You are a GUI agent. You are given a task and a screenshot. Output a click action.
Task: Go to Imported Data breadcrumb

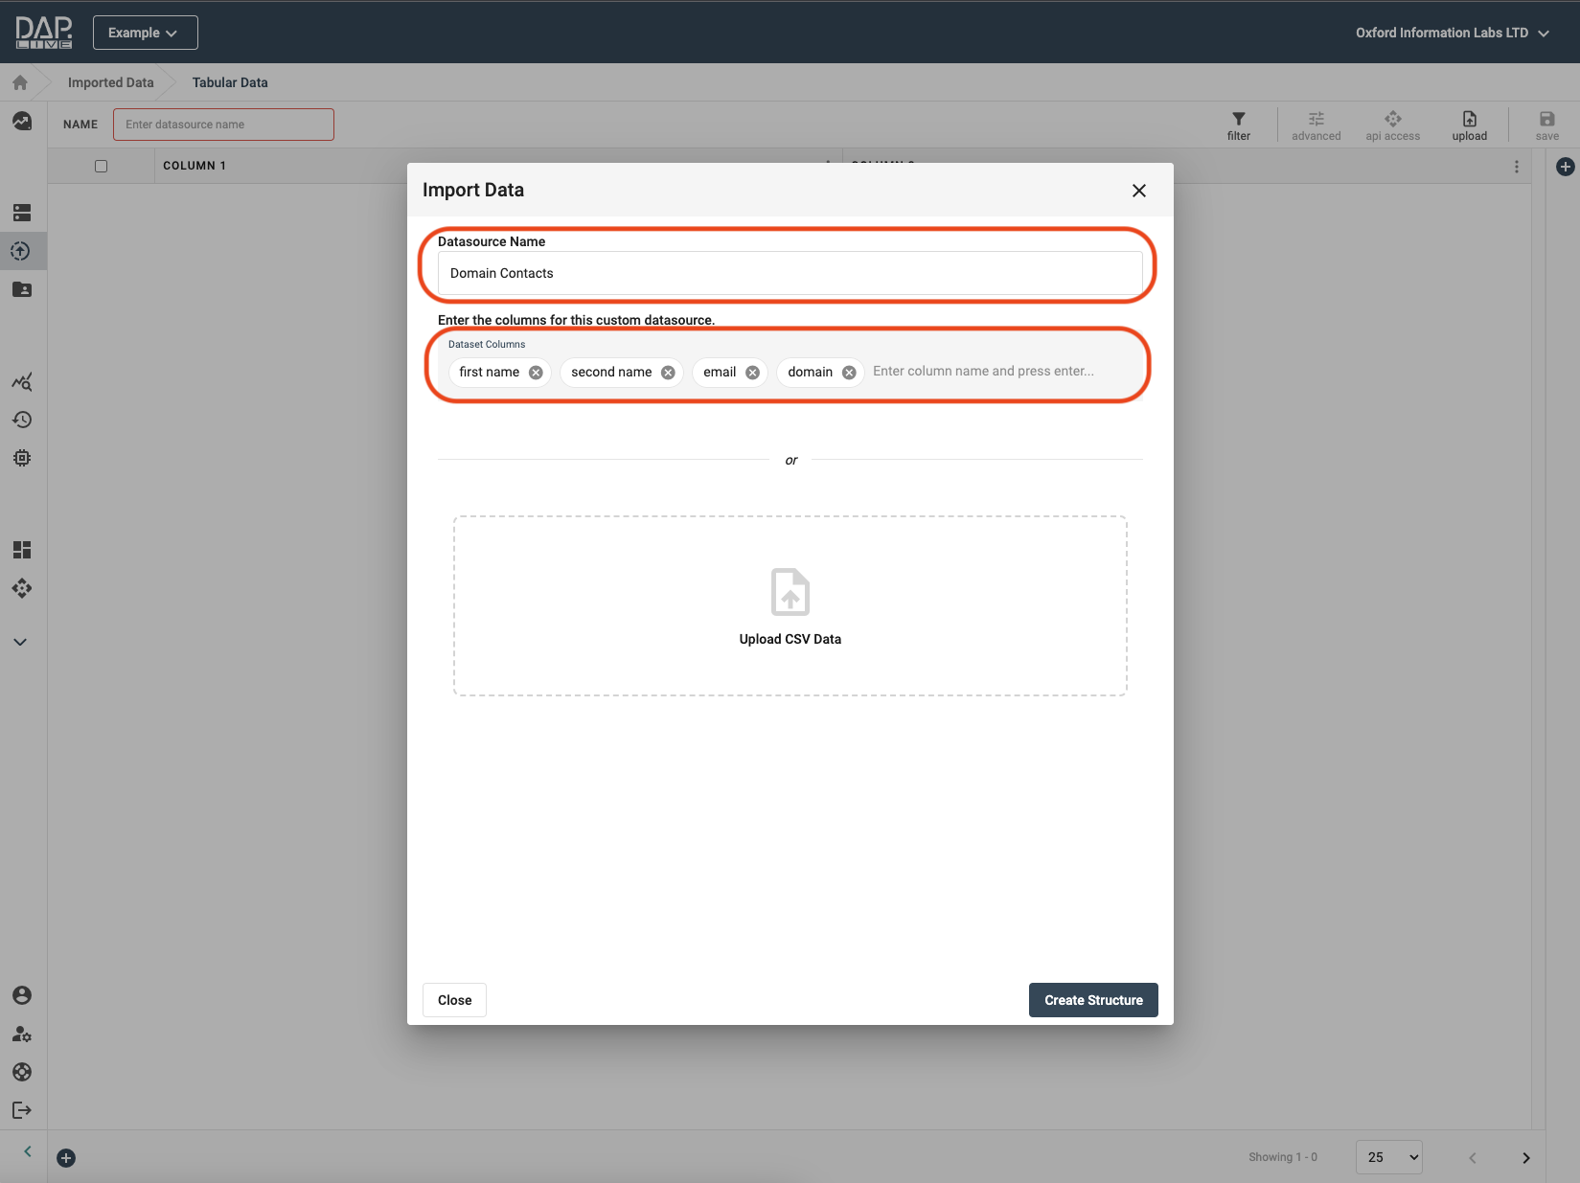(x=110, y=82)
